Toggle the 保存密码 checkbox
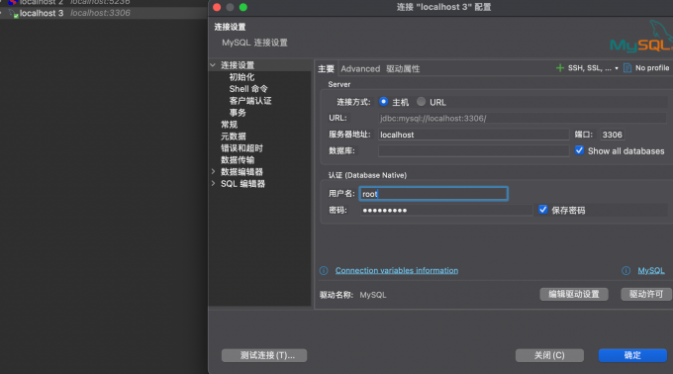Viewport: 673px width, 374px height. pyautogui.click(x=543, y=210)
